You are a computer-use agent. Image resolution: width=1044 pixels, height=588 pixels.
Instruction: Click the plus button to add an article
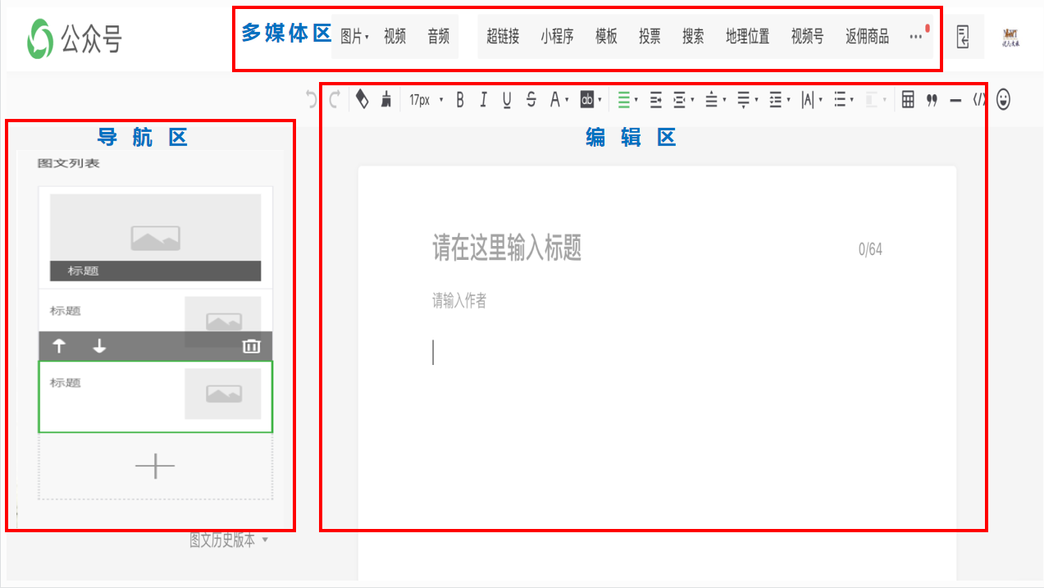point(154,465)
